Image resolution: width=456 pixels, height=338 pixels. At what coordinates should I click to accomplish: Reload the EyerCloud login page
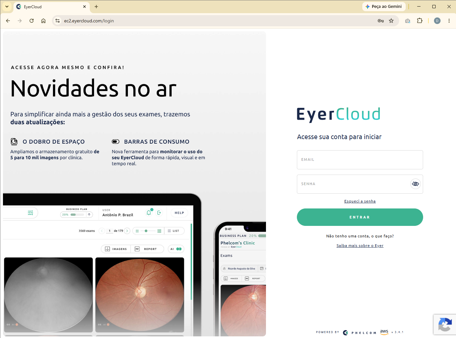click(32, 21)
